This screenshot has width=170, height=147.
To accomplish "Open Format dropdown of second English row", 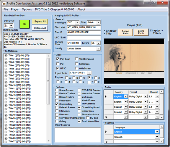I will point(146,101).
